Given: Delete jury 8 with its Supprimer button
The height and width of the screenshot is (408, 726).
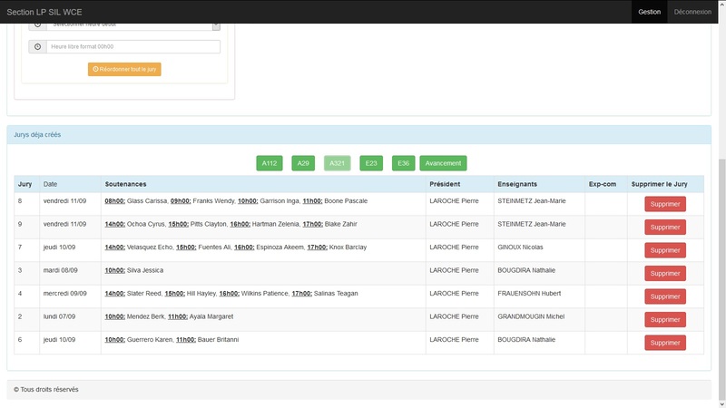Looking at the screenshot, I should (664, 204).
